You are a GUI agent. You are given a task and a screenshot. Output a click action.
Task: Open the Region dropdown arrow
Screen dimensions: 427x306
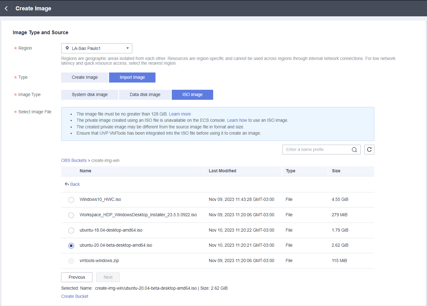pyautogui.click(x=128, y=48)
